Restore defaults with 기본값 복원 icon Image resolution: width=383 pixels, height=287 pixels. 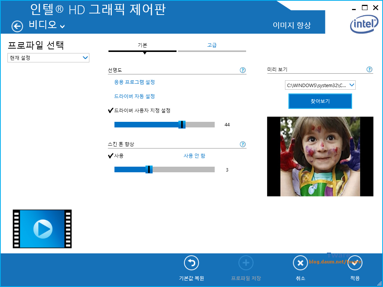191,263
